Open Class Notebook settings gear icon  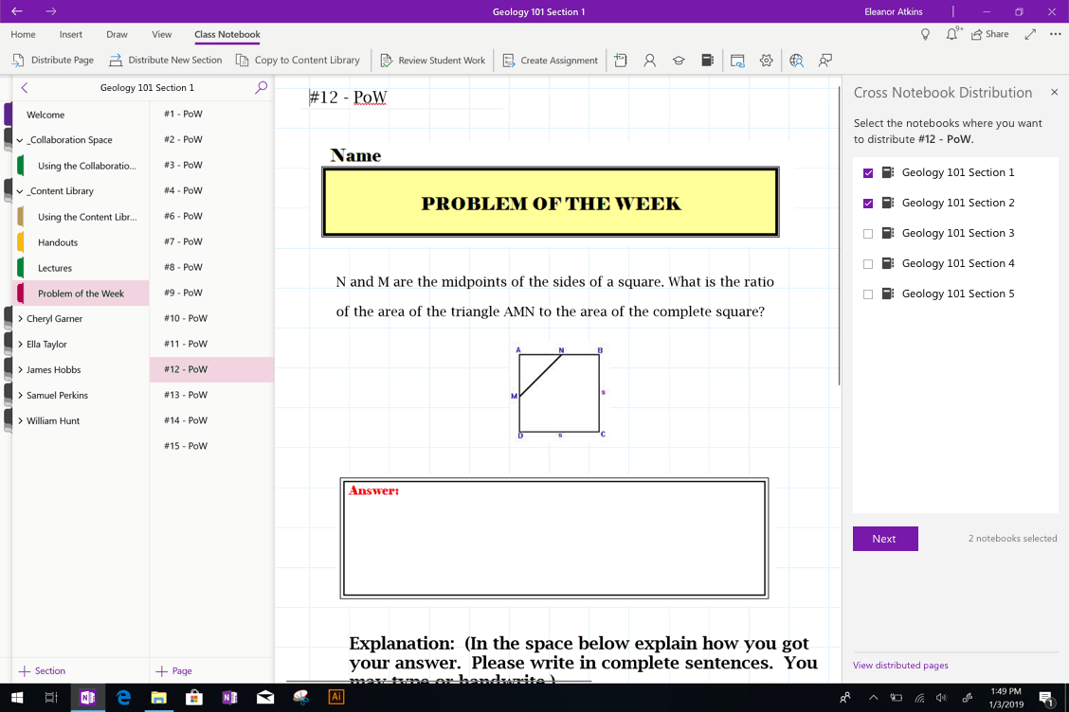(x=767, y=60)
